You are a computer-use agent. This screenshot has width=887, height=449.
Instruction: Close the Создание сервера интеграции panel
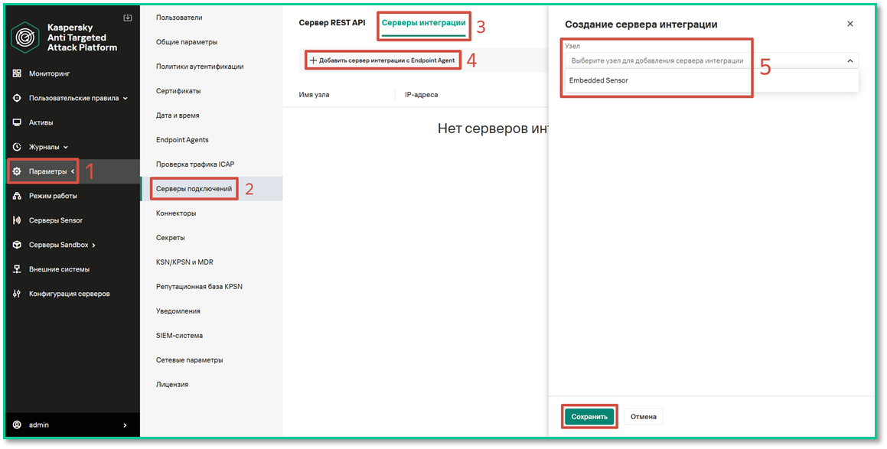(849, 24)
